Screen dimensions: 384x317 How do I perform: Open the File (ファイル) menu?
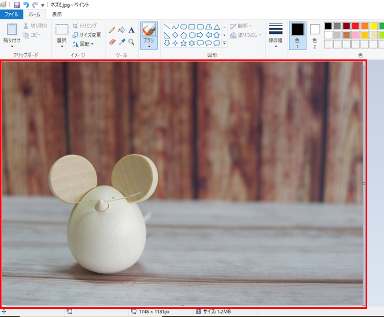11,14
